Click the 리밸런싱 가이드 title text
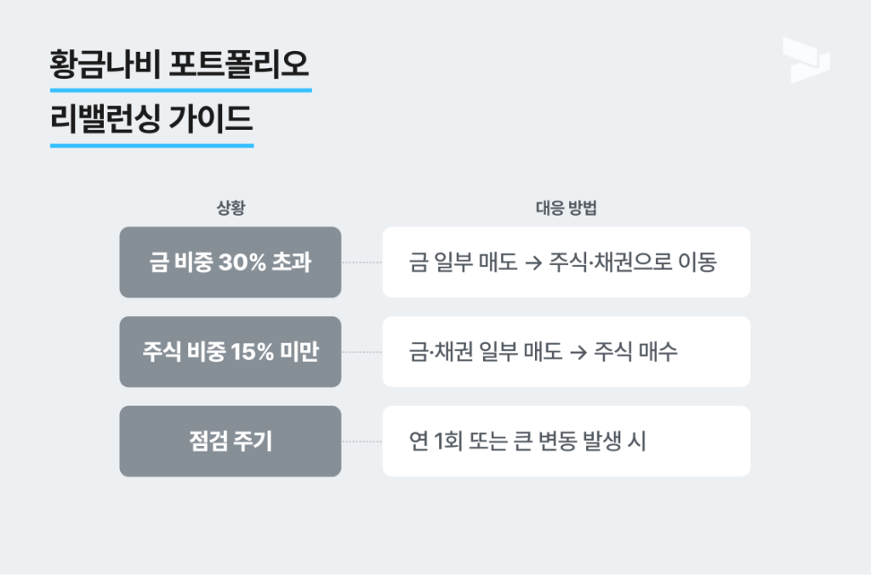 pyautogui.click(x=151, y=121)
